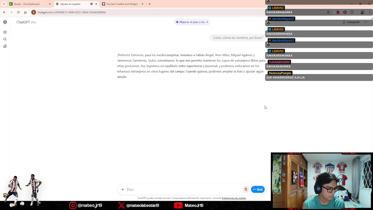Viewport: 373px width, 210px height.
Task: Click the user message '¡Listo! ¡Dime los nombres, por favor!'
Action: tap(238, 38)
